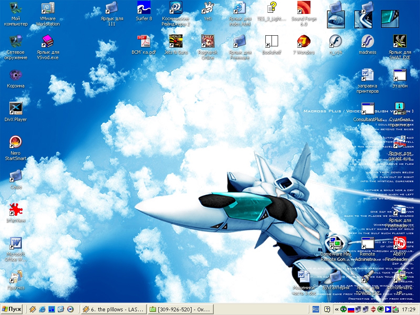Viewport: 420px width, 315px height.
Task: Click the help question mark taskbar icon
Action: pos(327,309)
